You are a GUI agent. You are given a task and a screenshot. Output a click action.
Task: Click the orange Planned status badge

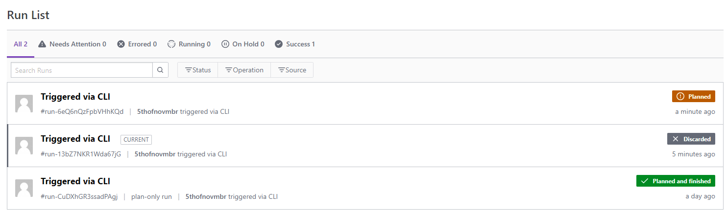coord(693,96)
